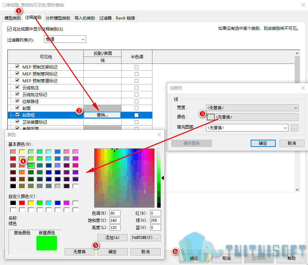Screen dimensions: 308x265
Task: Click the 绿(G) value field
Action: click(x=156, y=220)
